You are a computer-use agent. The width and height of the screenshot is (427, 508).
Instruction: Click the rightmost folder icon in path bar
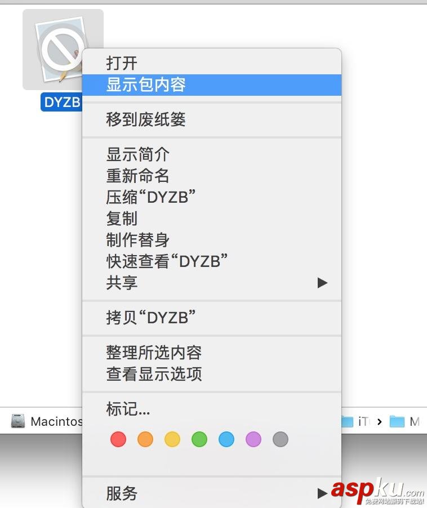click(397, 421)
